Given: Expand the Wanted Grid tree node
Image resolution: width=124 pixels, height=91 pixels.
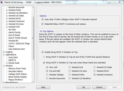Looking at the screenshot, I should click(7, 27).
